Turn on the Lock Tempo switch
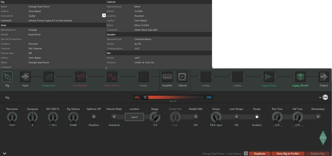The height and width of the screenshot is (156, 332). pyautogui.click(x=236, y=117)
